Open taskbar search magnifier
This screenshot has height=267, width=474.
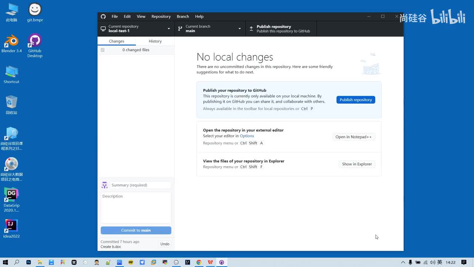coord(17,262)
